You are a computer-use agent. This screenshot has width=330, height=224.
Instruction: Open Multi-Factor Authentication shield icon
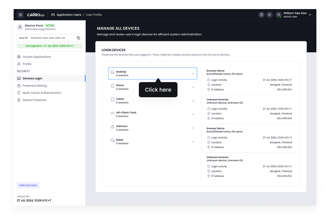pyautogui.click(x=19, y=93)
